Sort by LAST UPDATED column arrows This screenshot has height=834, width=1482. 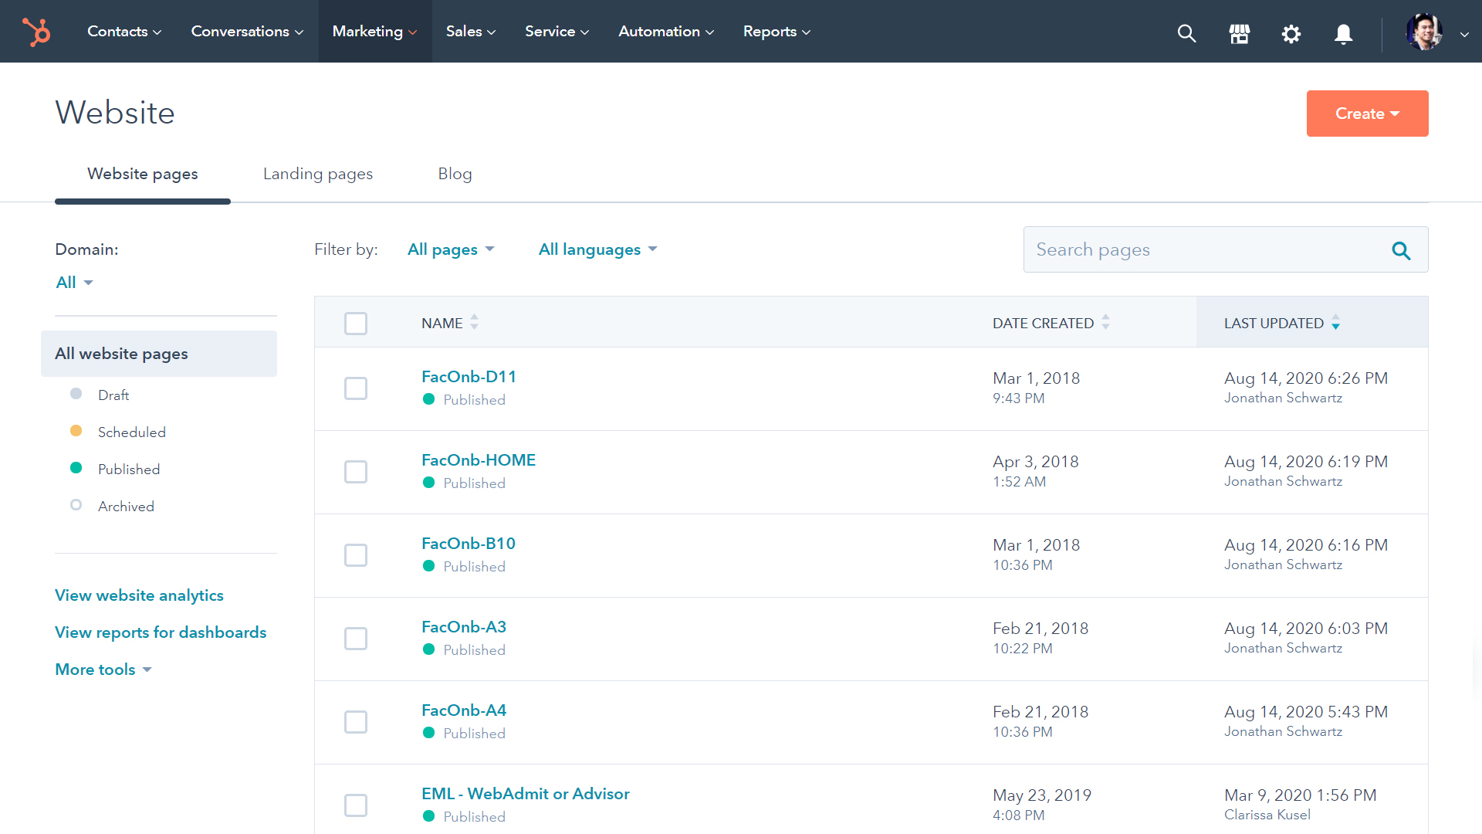pos(1335,323)
